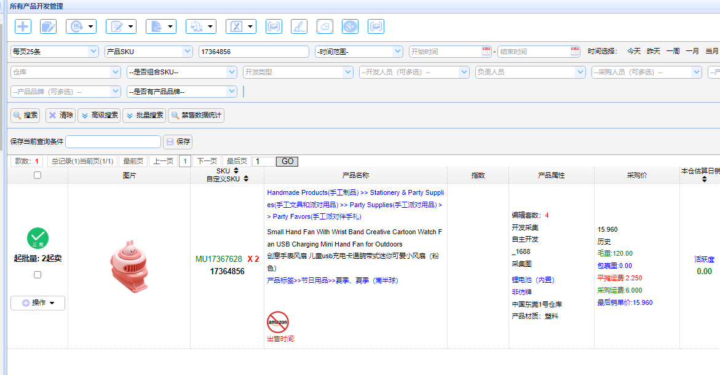The width and height of the screenshot is (720, 375).
Task: Expand the -时间范围- dropdown
Action: point(358,52)
